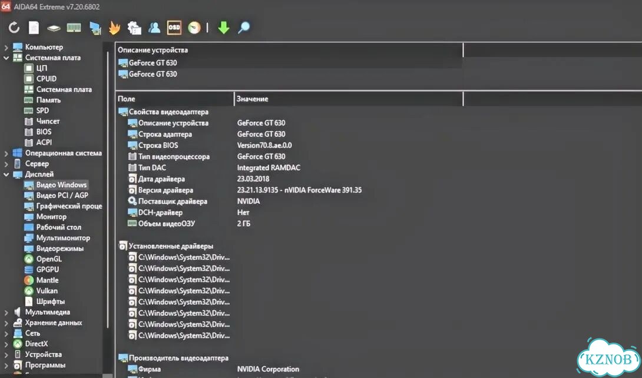
Task: Click the Refresh toolbar icon
Action: [x=14, y=28]
